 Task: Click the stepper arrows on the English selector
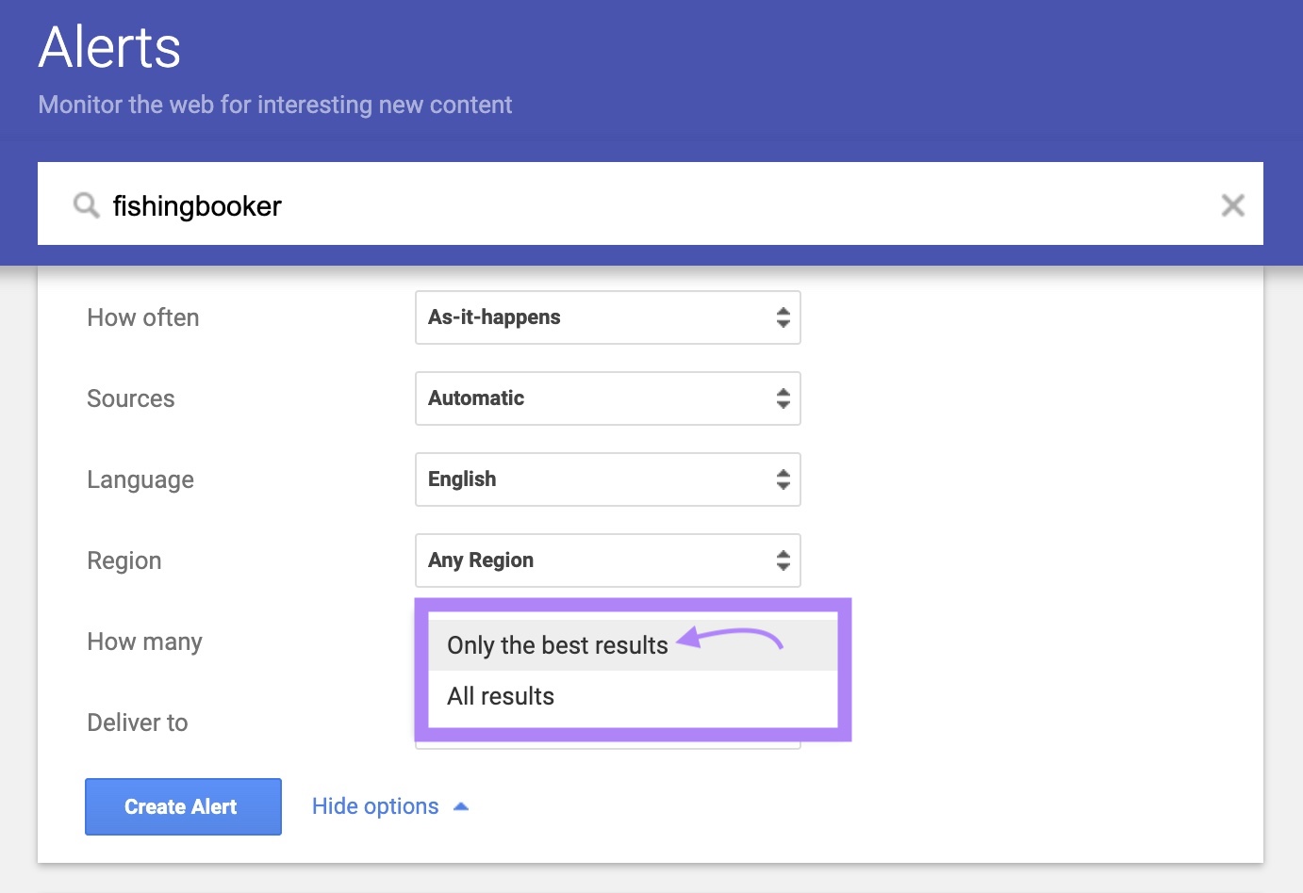click(783, 479)
